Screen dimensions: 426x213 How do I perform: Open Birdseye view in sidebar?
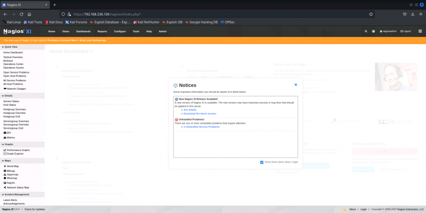(8, 61)
